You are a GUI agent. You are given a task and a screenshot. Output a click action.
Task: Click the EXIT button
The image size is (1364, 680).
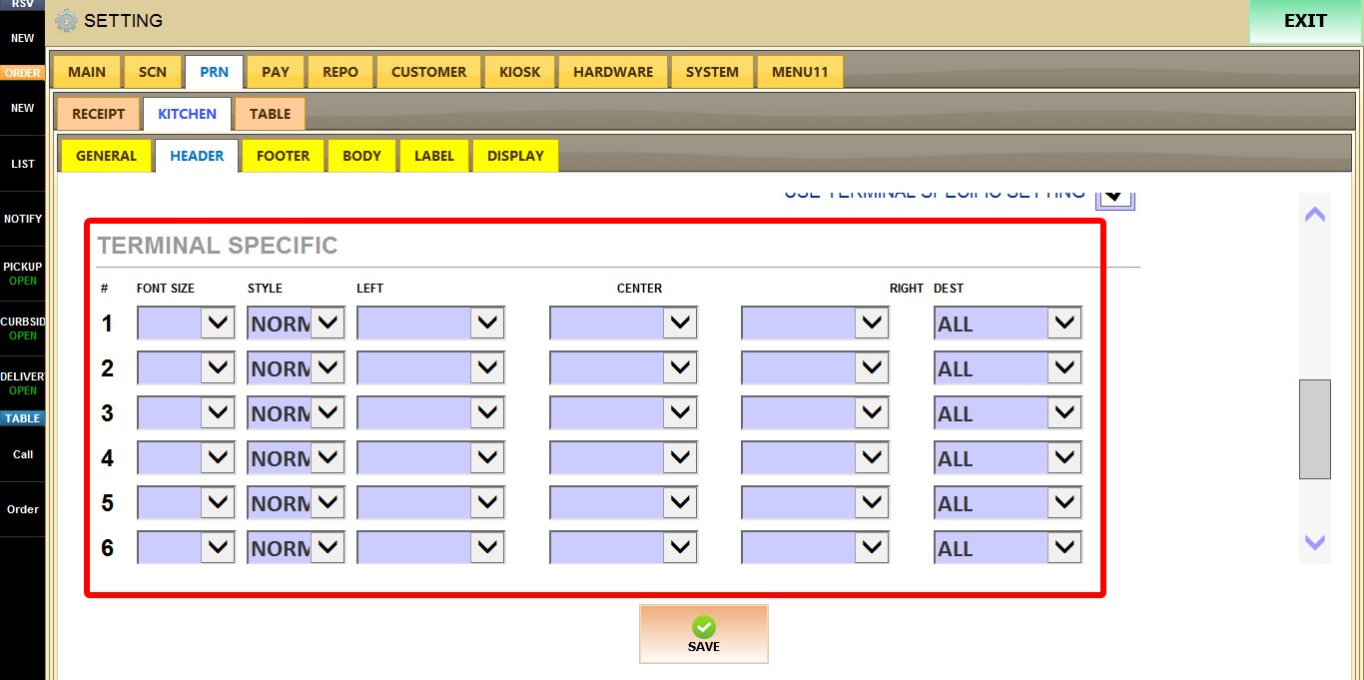click(1305, 21)
